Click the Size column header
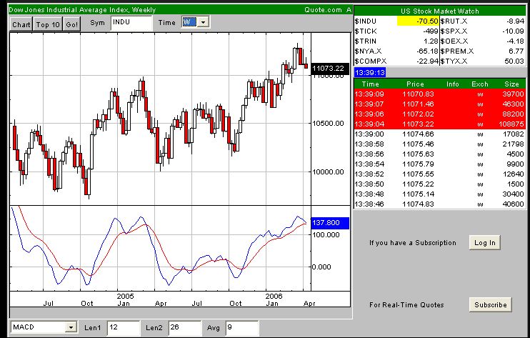The width and height of the screenshot is (530, 338). pos(511,84)
